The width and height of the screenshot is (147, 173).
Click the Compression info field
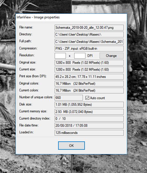point(89,49)
